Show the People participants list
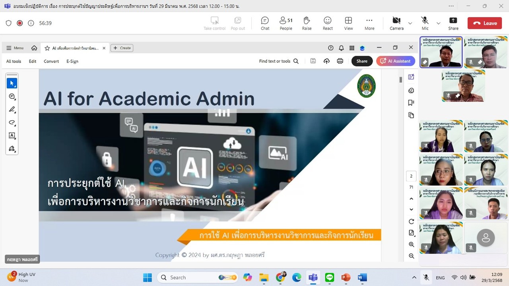509x286 pixels. 286,23
